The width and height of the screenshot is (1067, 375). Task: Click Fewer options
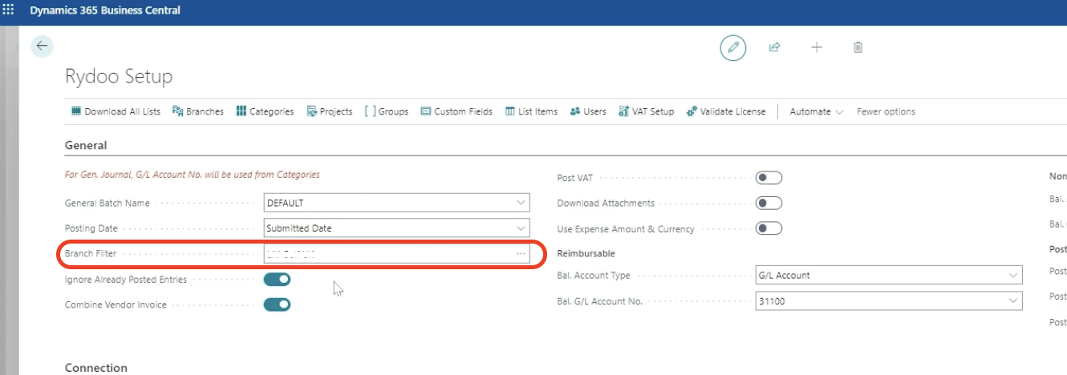[x=886, y=111]
